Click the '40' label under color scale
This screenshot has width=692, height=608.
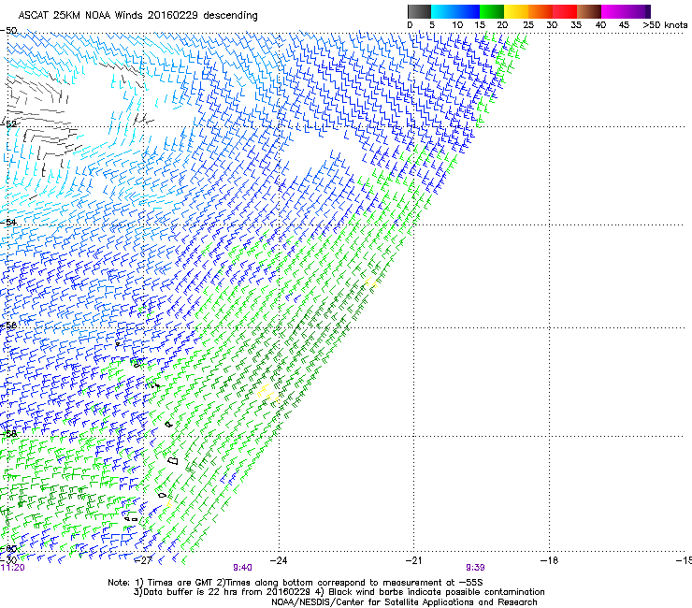coord(600,25)
